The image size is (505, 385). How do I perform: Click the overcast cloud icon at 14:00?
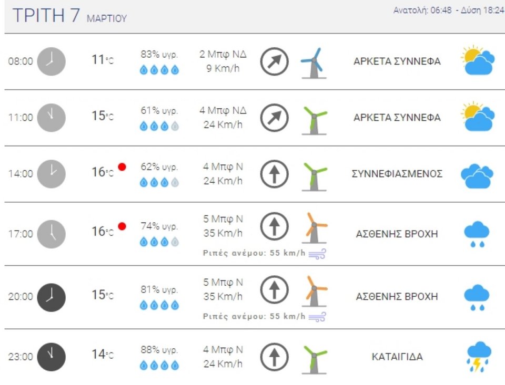coord(477,175)
